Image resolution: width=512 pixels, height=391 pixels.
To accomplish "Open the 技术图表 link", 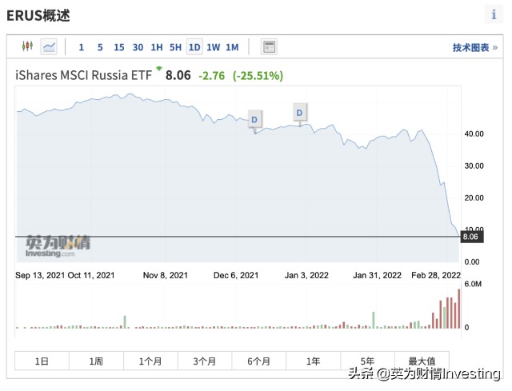I will coord(474,48).
